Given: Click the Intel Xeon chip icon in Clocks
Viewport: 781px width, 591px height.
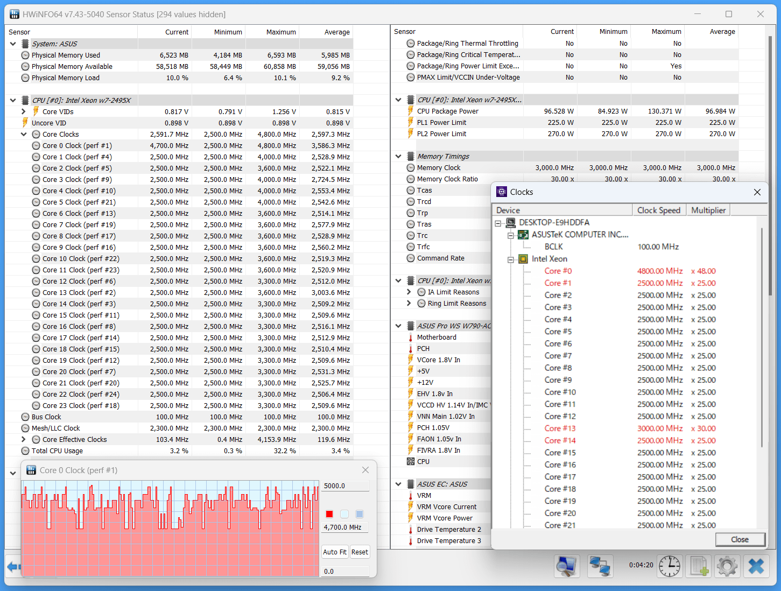Looking at the screenshot, I should coord(523,259).
